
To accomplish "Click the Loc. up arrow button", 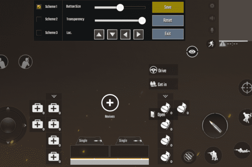I will click(x=99, y=34).
